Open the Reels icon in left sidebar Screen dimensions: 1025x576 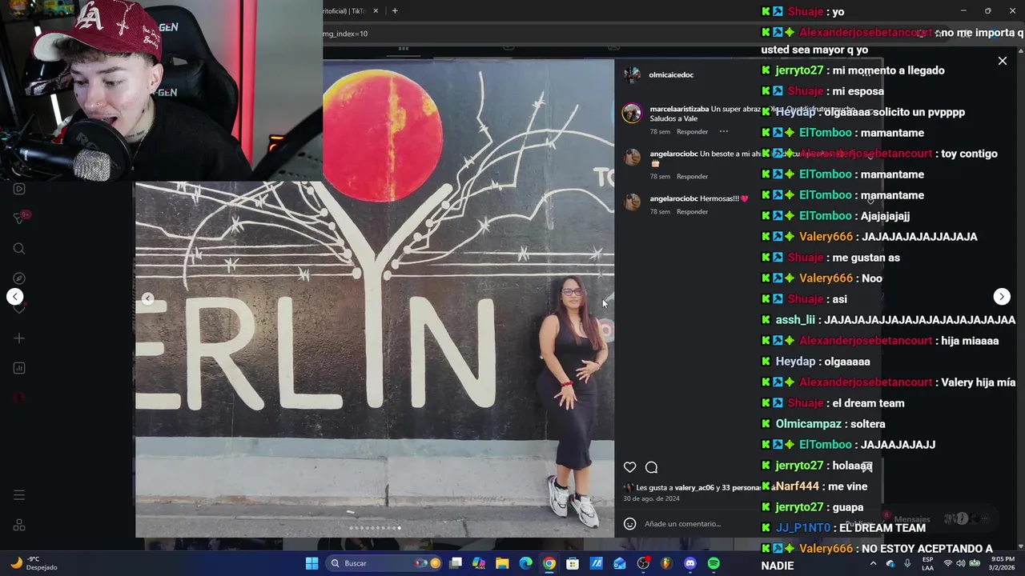click(19, 189)
